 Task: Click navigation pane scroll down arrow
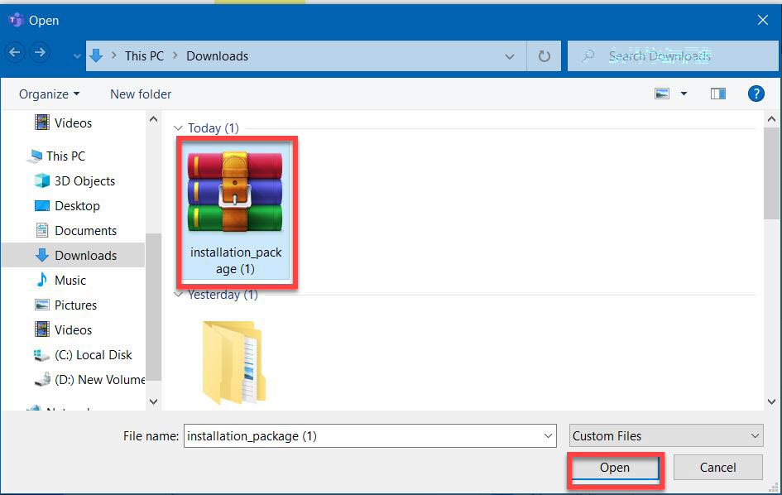154,401
